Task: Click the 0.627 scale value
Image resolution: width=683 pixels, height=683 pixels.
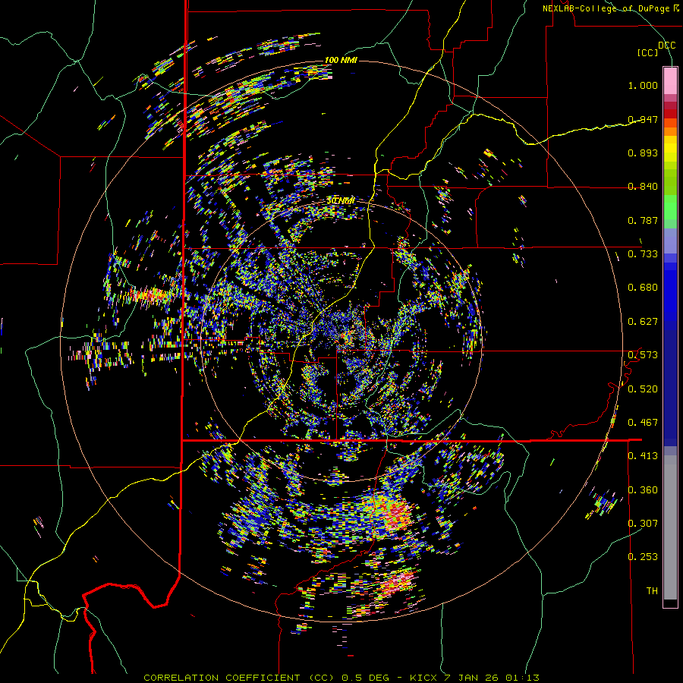Action: [643, 322]
